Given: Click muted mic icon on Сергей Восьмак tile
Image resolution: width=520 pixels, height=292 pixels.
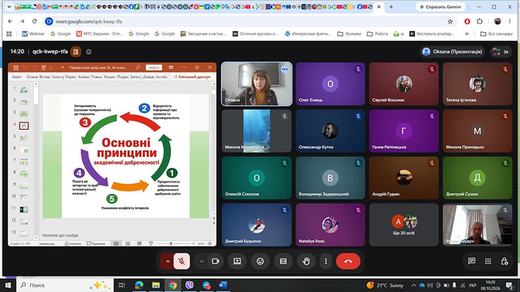Looking at the screenshot, I should tap(432, 69).
